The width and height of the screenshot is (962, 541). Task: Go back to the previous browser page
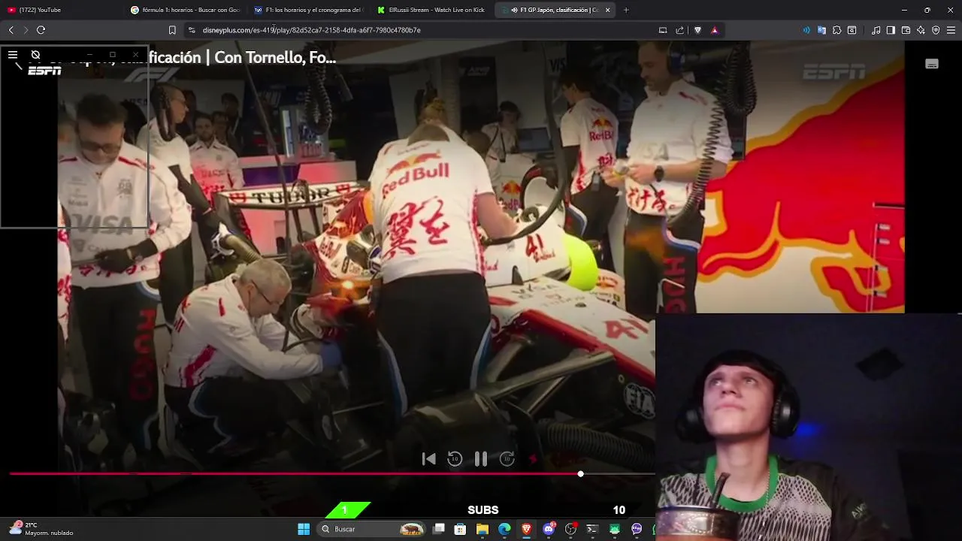point(11,30)
